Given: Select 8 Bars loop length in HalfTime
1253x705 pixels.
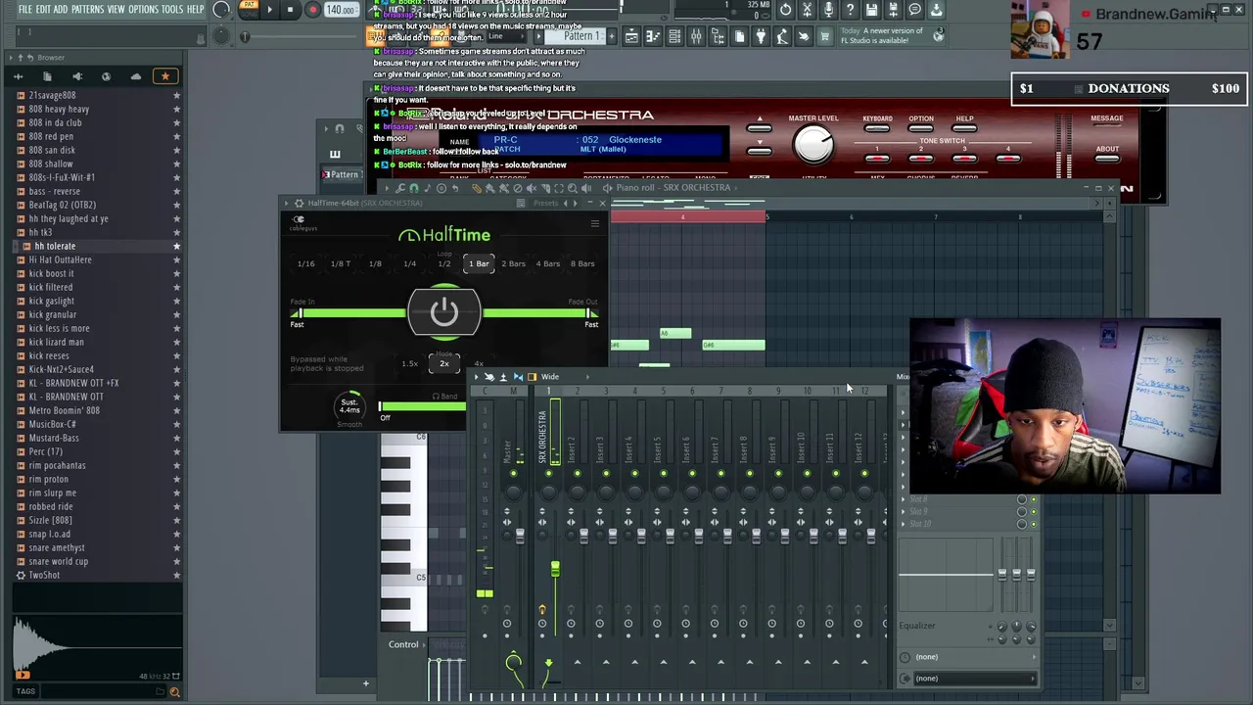Looking at the screenshot, I should click(x=582, y=263).
